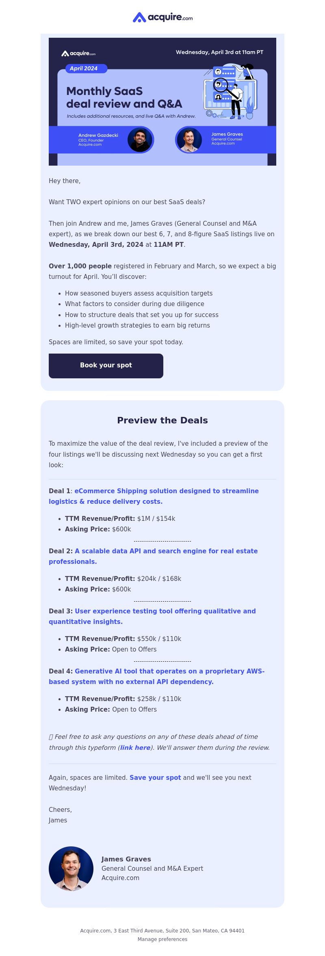Click the Acquire.com logo at top
The width and height of the screenshot is (325, 956).
[x=162, y=17]
